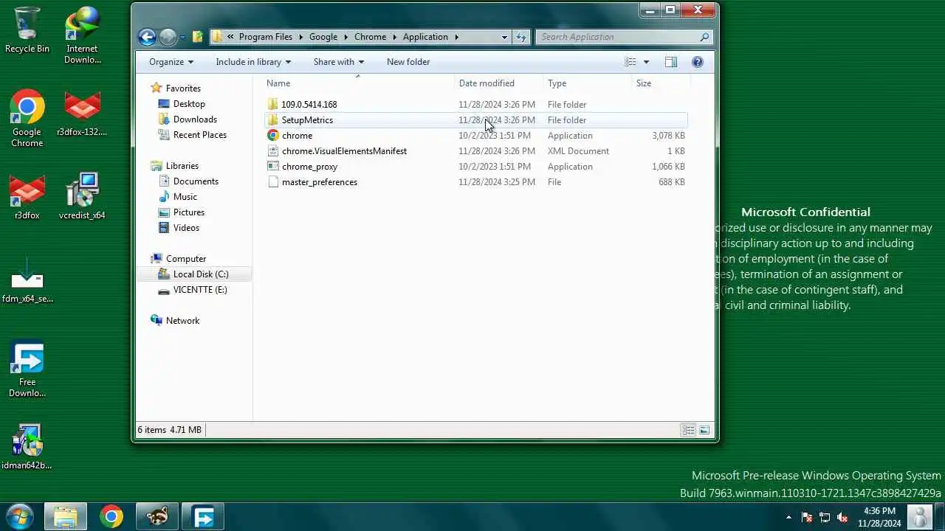Select Local Disk (C:) in navigation pane

(194, 274)
